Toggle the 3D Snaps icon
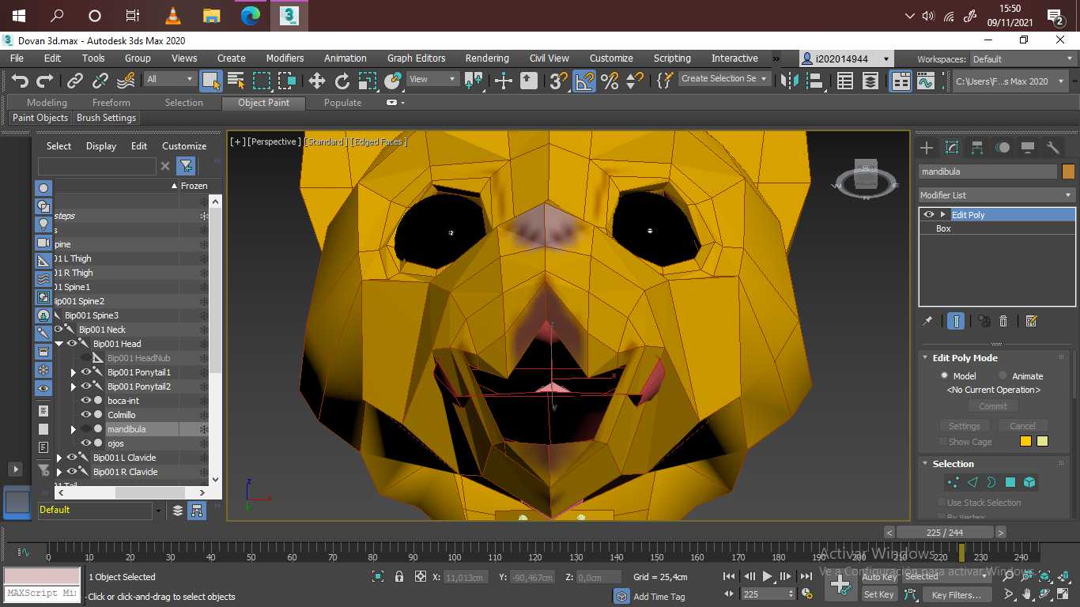Image resolution: width=1080 pixels, height=607 pixels. pyautogui.click(x=559, y=80)
